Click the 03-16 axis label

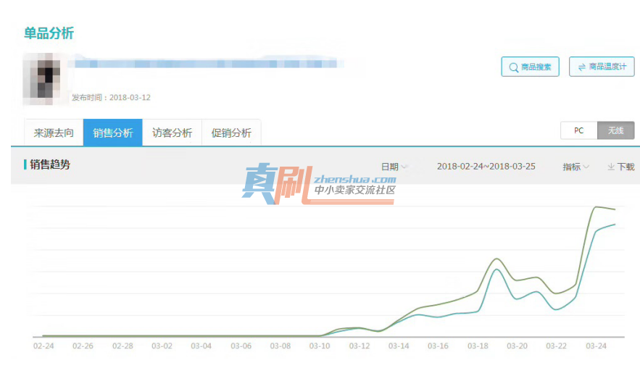[x=438, y=346]
